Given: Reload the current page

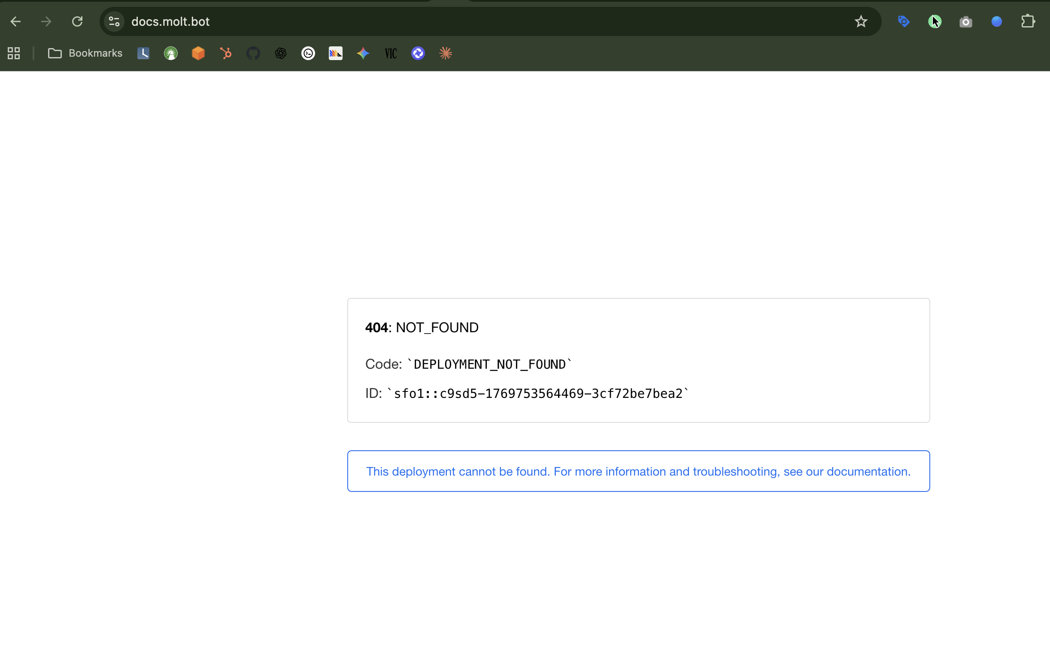Looking at the screenshot, I should click(x=77, y=21).
